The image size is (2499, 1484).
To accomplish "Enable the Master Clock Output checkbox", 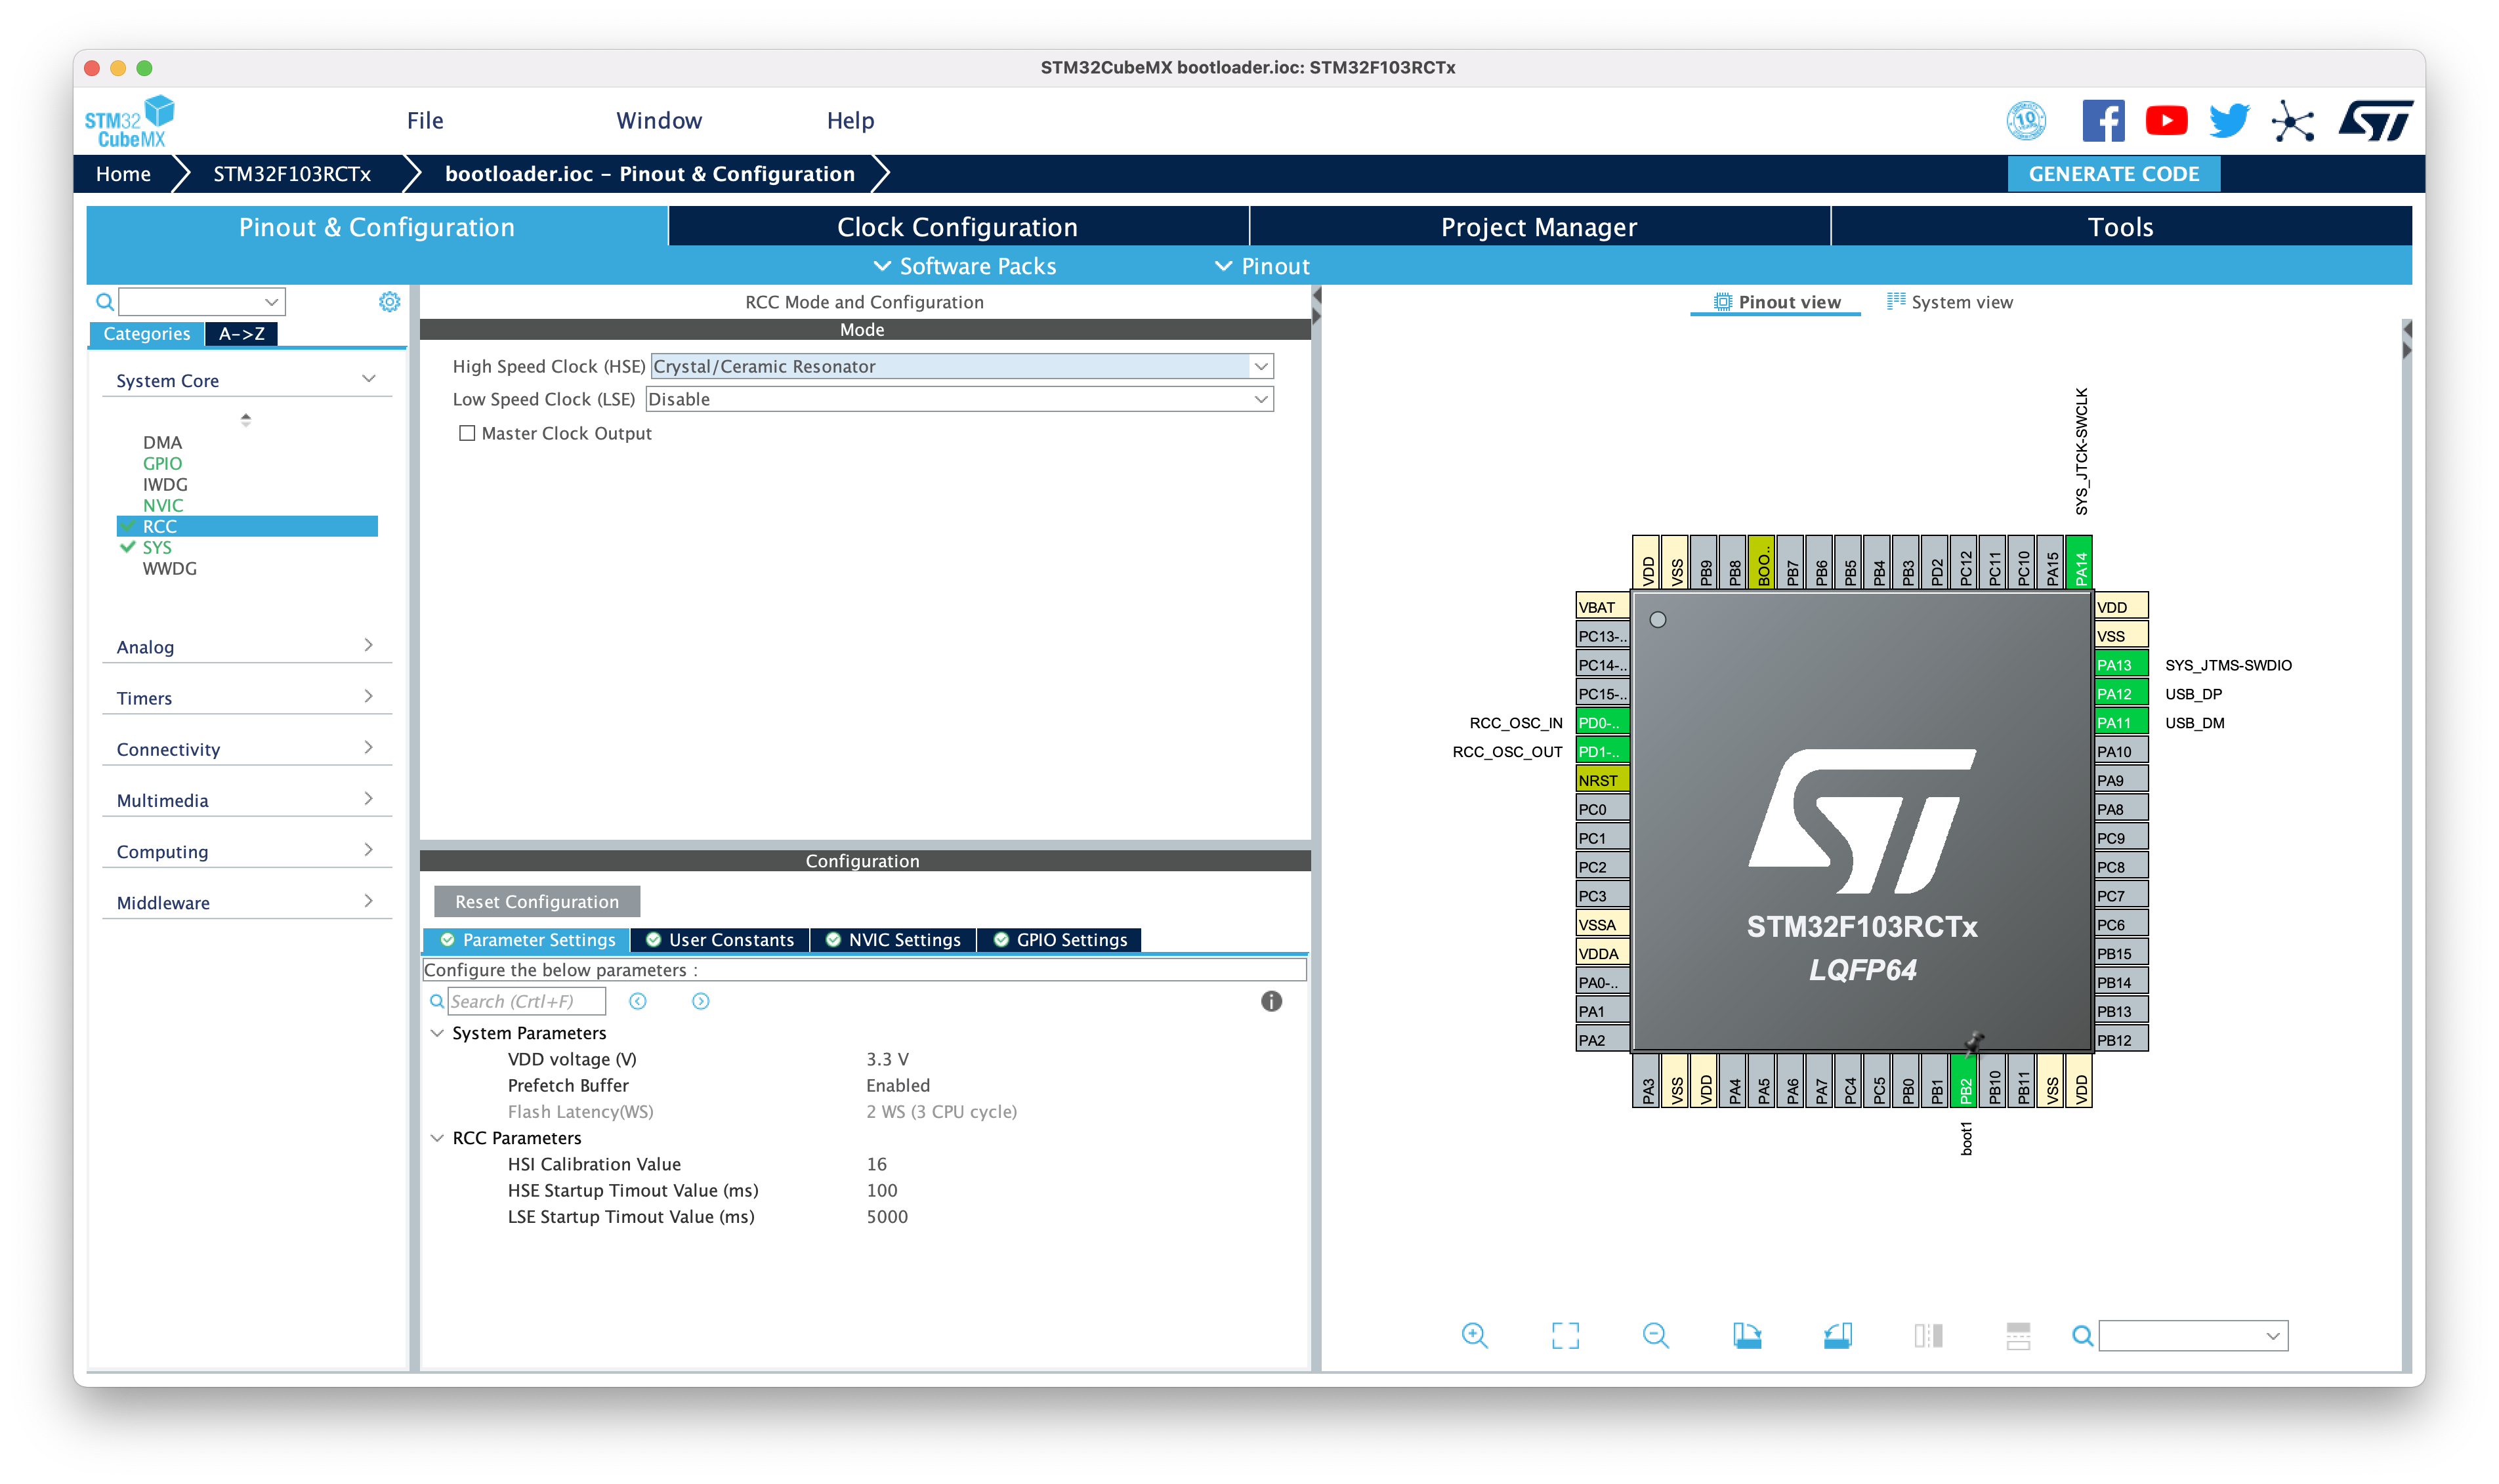I will [x=467, y=433].
